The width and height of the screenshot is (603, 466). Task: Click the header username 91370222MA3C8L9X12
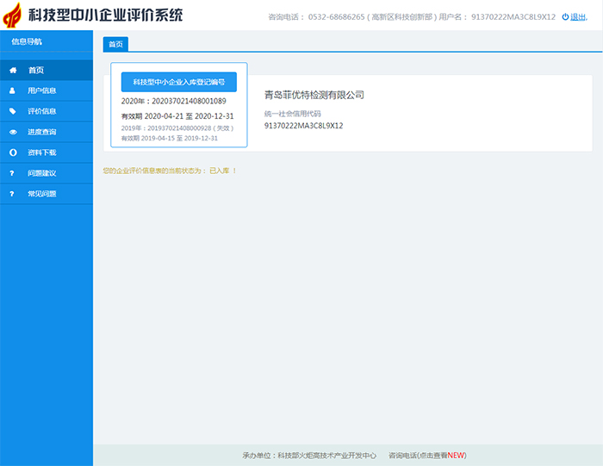pos(513,17)
